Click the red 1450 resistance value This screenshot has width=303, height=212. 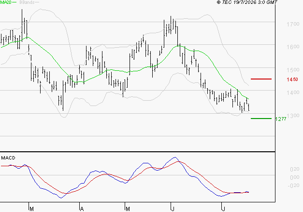(292, 79)
